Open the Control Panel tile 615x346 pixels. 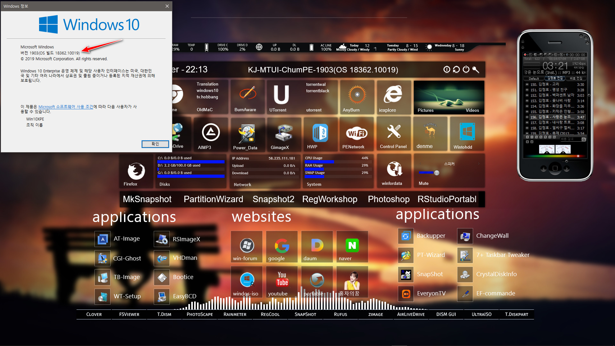(393, 134)
